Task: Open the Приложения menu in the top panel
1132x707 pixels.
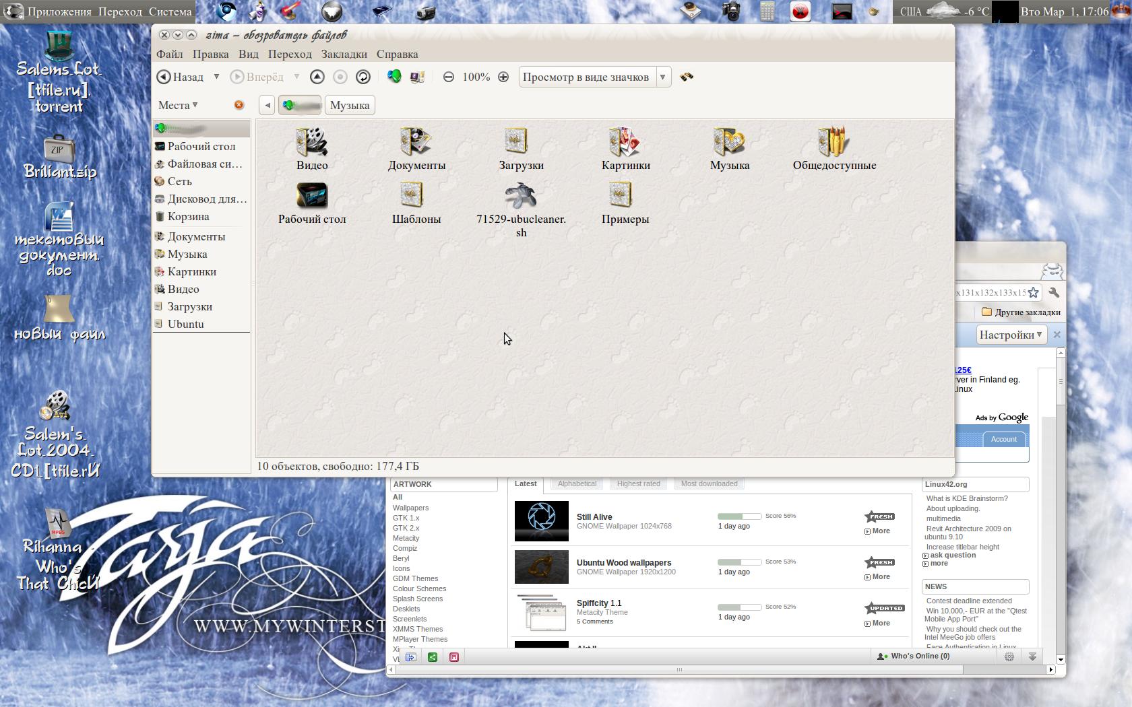Action: (x=59, y=11)
